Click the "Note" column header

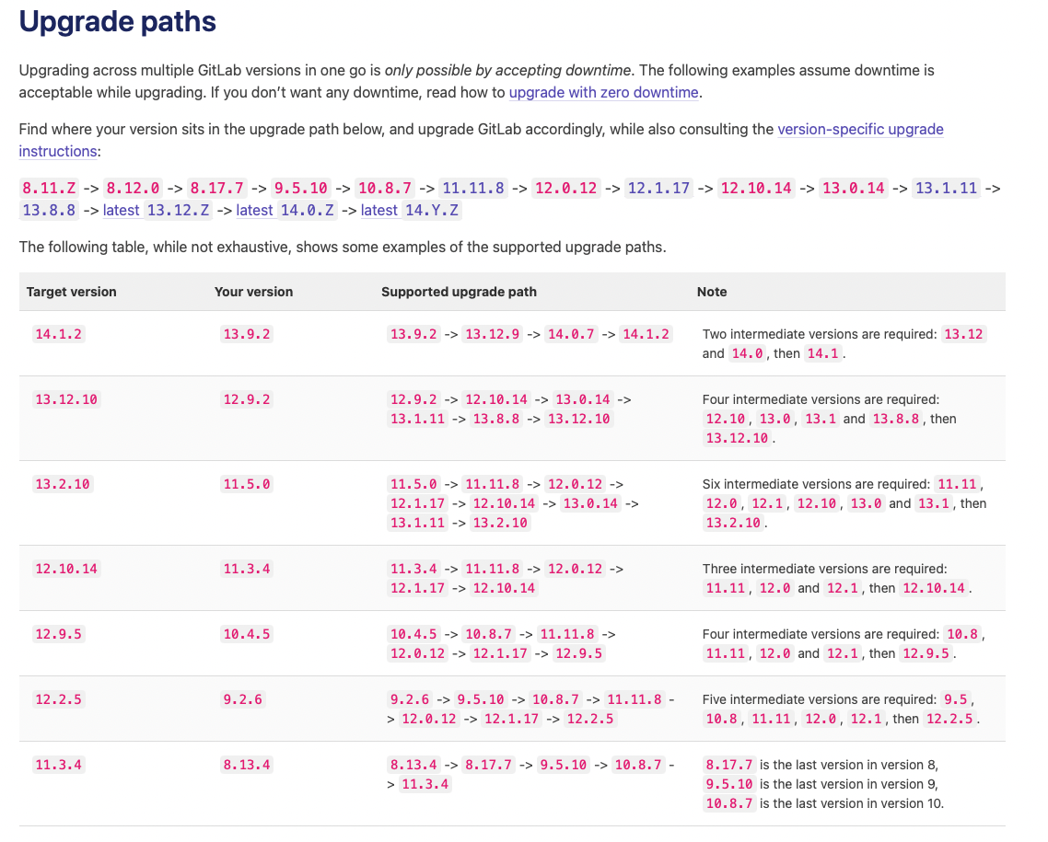click(712, 292)
